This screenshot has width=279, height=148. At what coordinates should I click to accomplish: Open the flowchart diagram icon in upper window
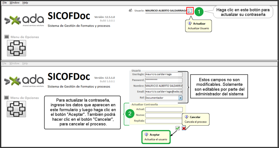pos(16,48)
